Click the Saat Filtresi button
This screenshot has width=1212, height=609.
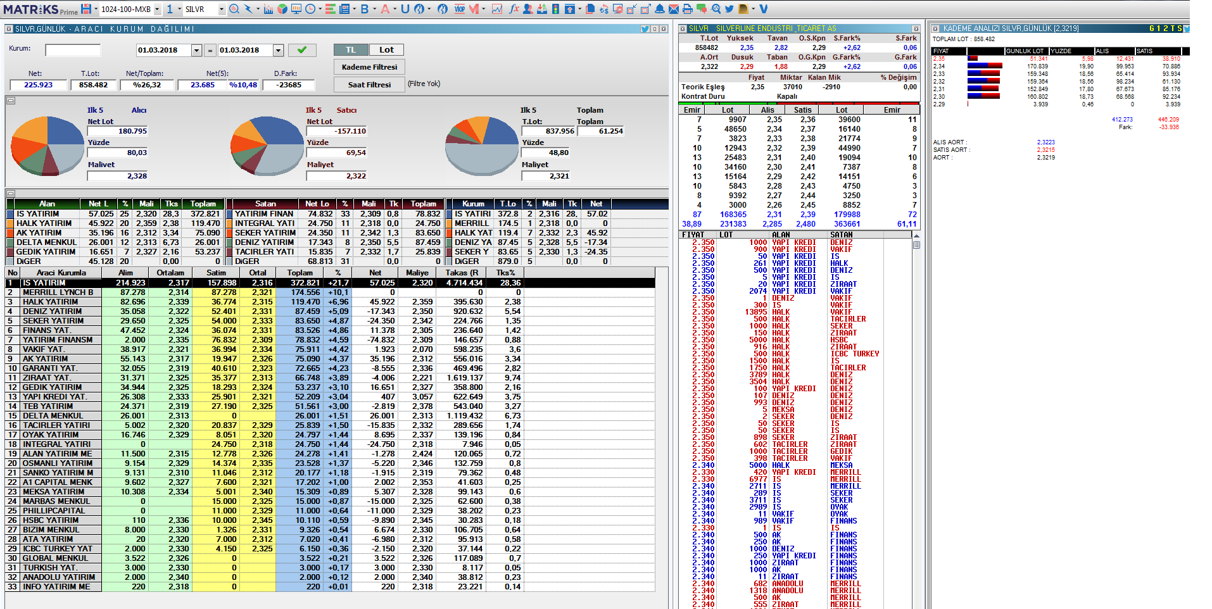(369, 84)
